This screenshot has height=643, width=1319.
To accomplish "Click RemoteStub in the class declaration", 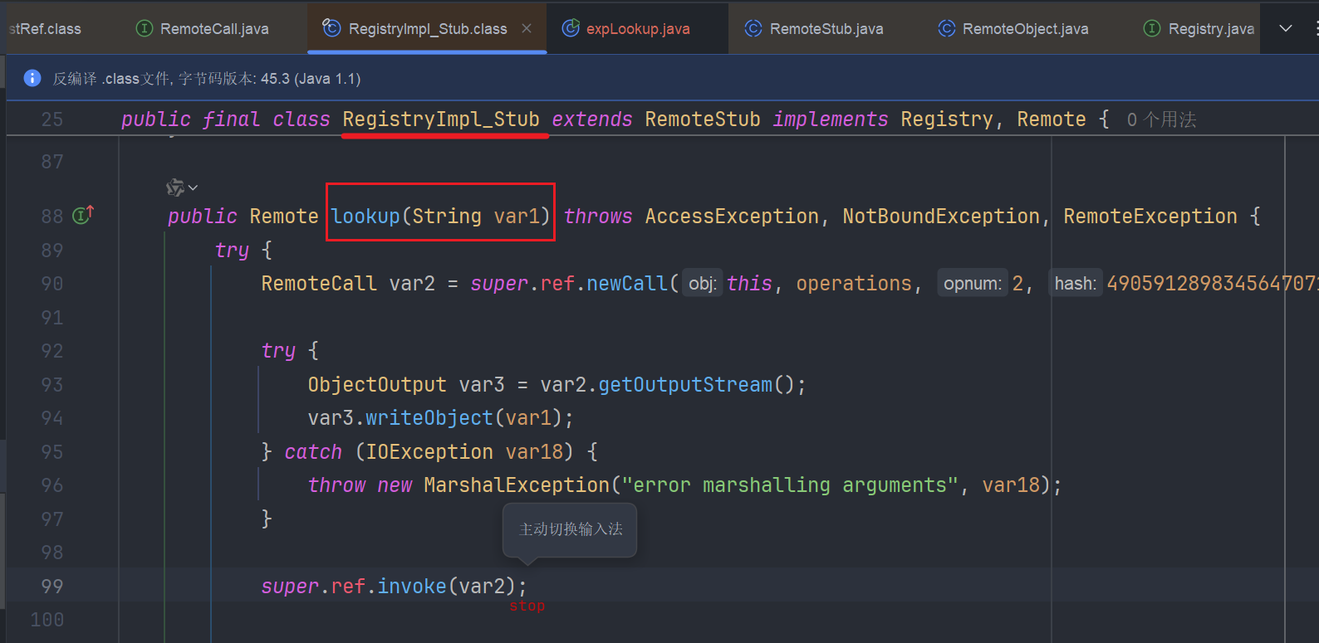I will tap(703, 119).
